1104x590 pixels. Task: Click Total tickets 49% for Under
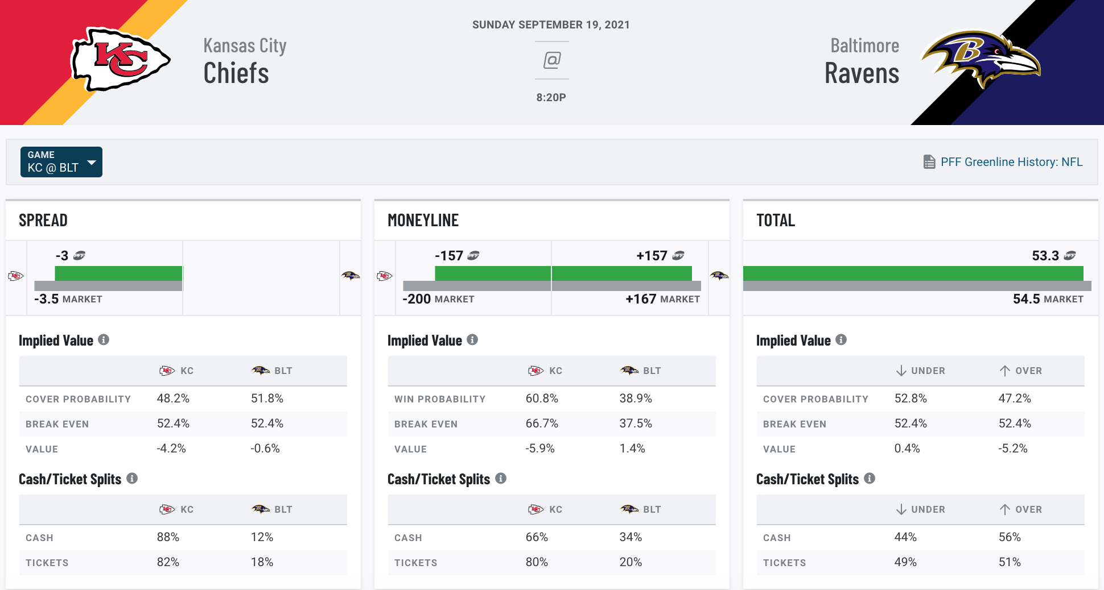(905, 562)
